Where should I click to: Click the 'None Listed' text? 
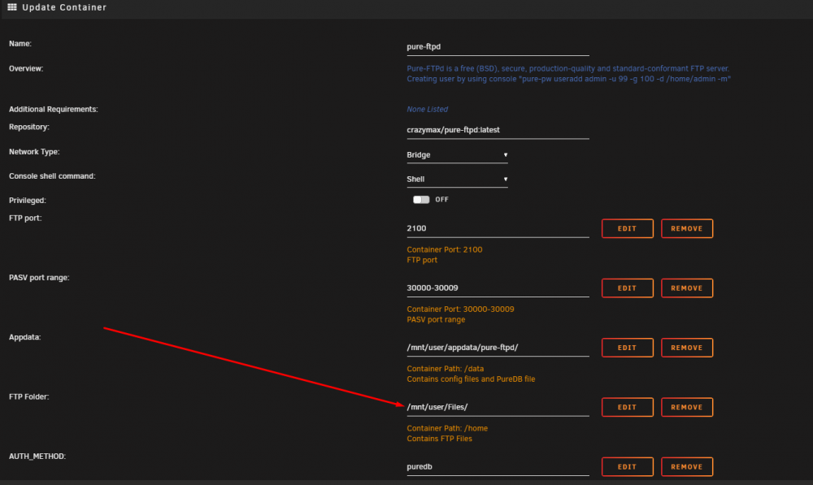pyautogui.click(x=428, y=110)
